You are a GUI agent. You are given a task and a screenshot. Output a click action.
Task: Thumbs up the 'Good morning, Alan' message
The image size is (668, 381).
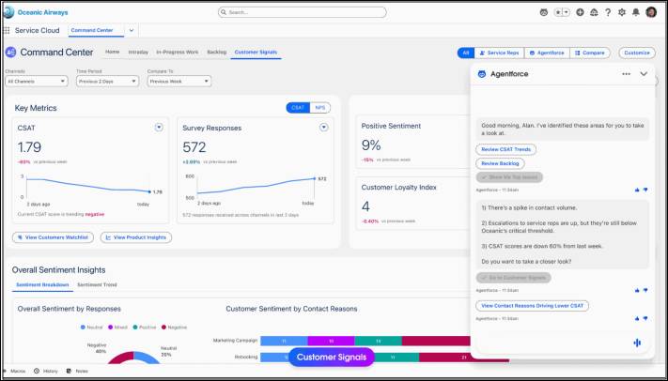[637, 190]
